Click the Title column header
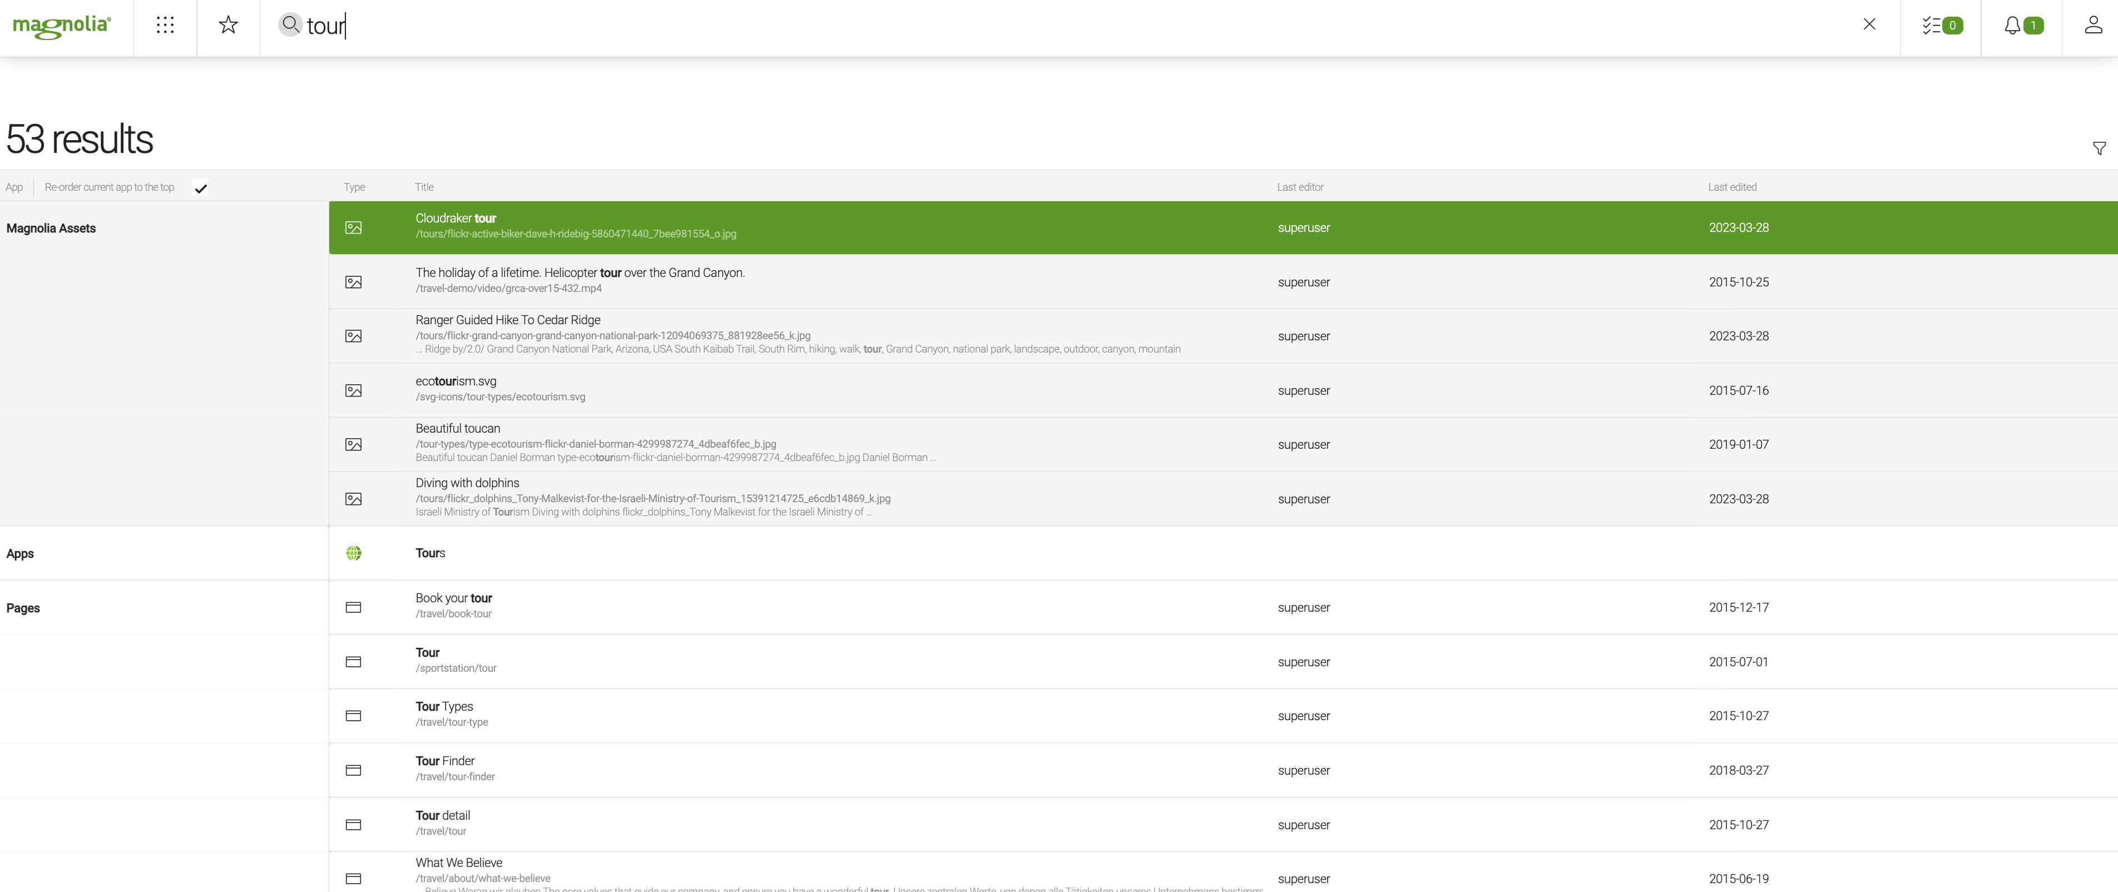 coord(424,187)
